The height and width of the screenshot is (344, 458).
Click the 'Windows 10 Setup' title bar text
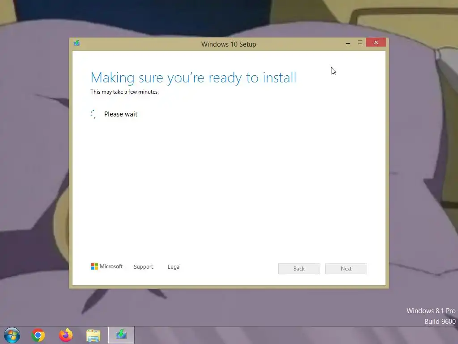tap(229, 44)
